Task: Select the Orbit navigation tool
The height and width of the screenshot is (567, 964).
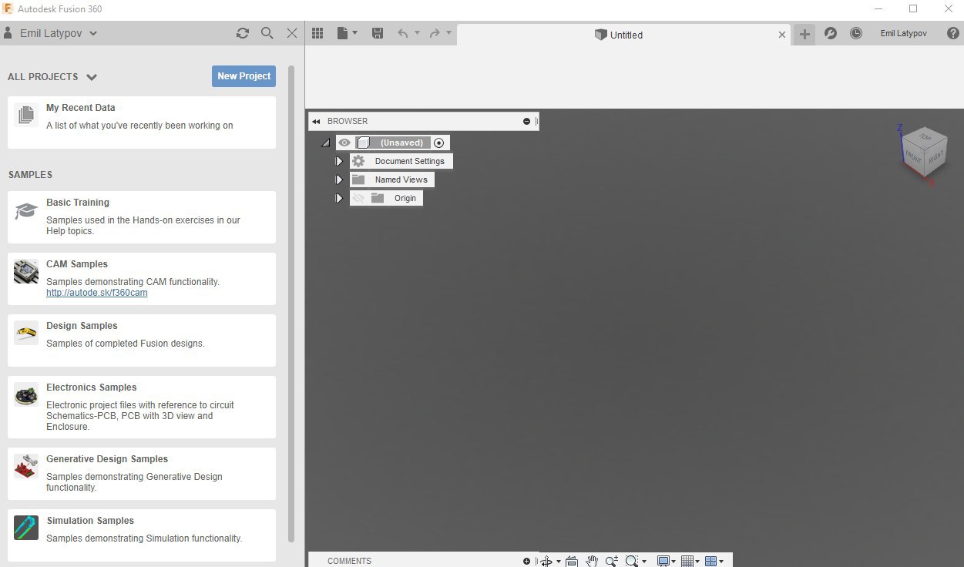Action: point(546,561)
